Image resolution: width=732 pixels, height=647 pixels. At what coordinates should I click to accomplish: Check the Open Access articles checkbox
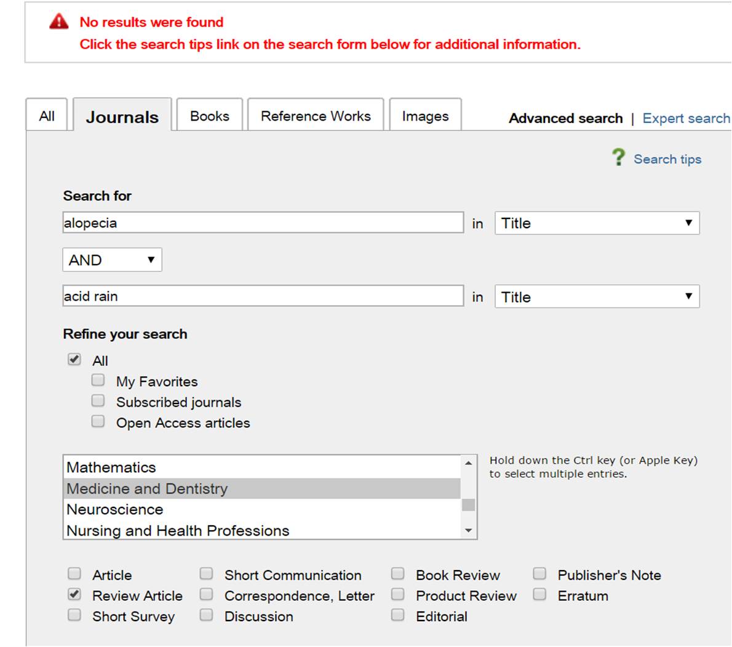[x=98, y=421]
